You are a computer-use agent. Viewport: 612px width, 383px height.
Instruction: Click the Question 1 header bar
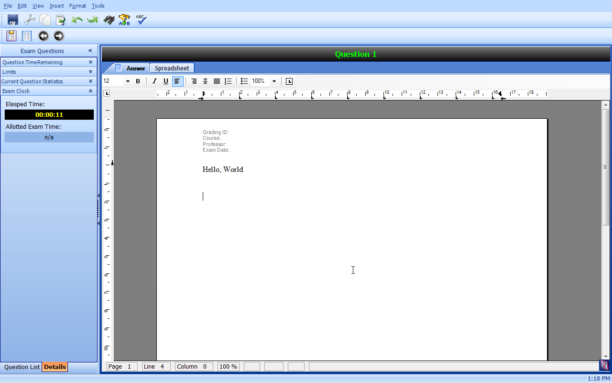(356, 54)
